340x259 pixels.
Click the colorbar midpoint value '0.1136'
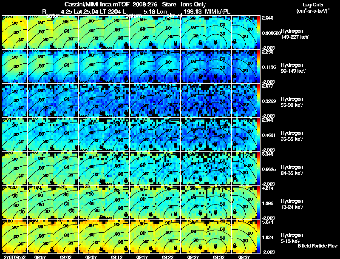point(269,67)
